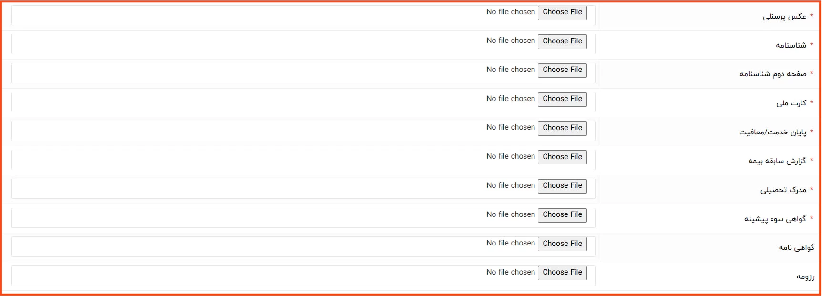
Task: Click Choose File for شناسنامه
Action: point(562,41)
